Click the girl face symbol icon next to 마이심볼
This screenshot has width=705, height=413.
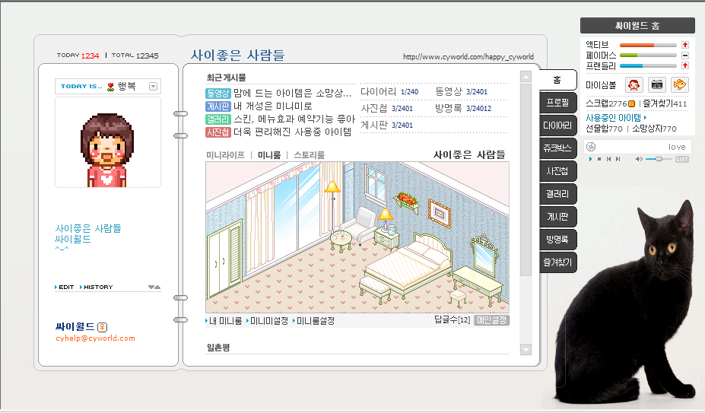coord(634,84)
